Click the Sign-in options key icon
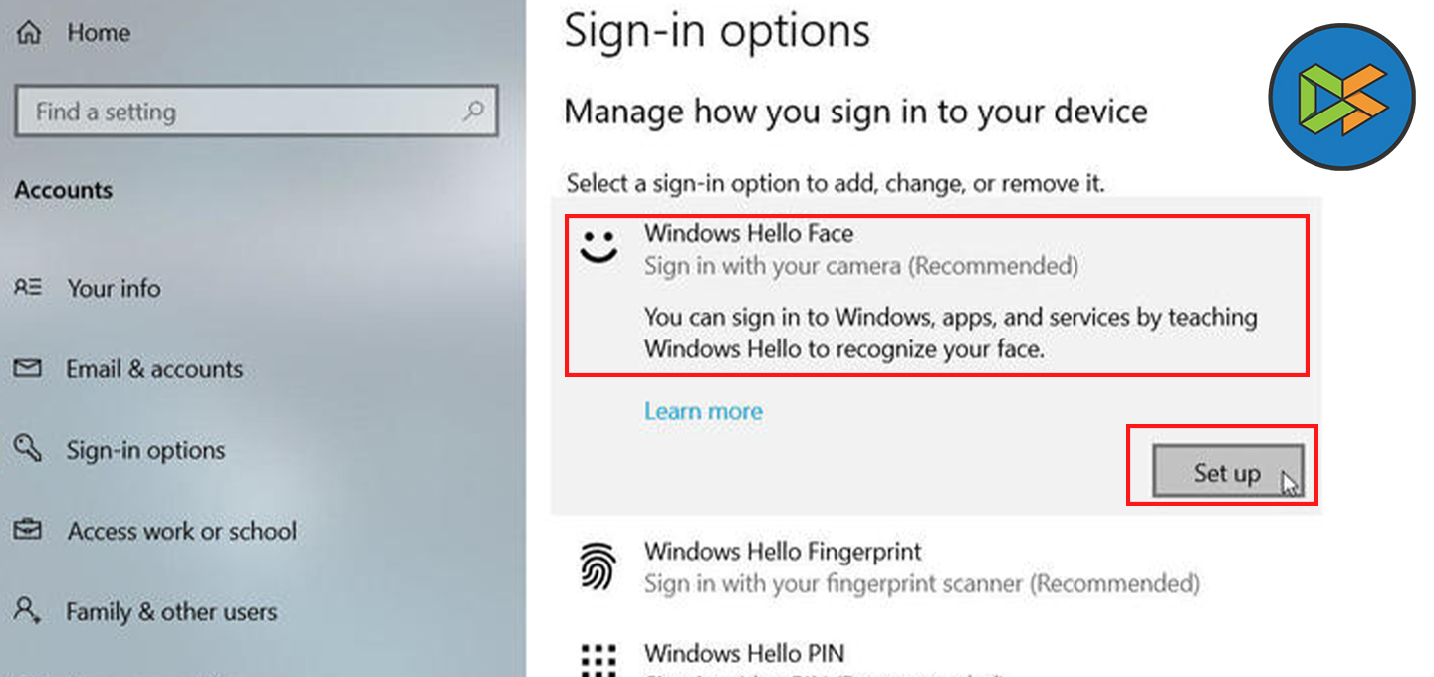 (29, 449)
